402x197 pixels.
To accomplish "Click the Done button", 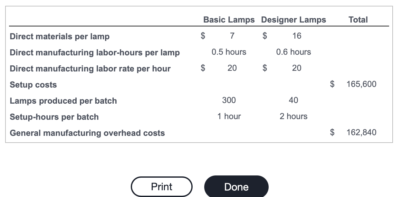I will click(236, 186).
